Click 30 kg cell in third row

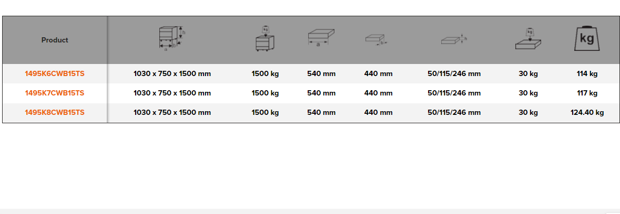(528, 112)
